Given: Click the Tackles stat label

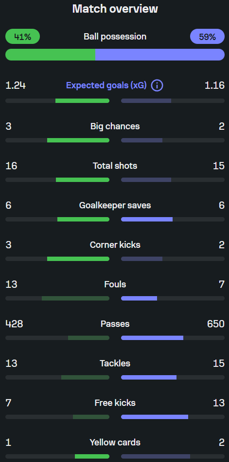Looking at the screenshot, I should click(115, 363).
